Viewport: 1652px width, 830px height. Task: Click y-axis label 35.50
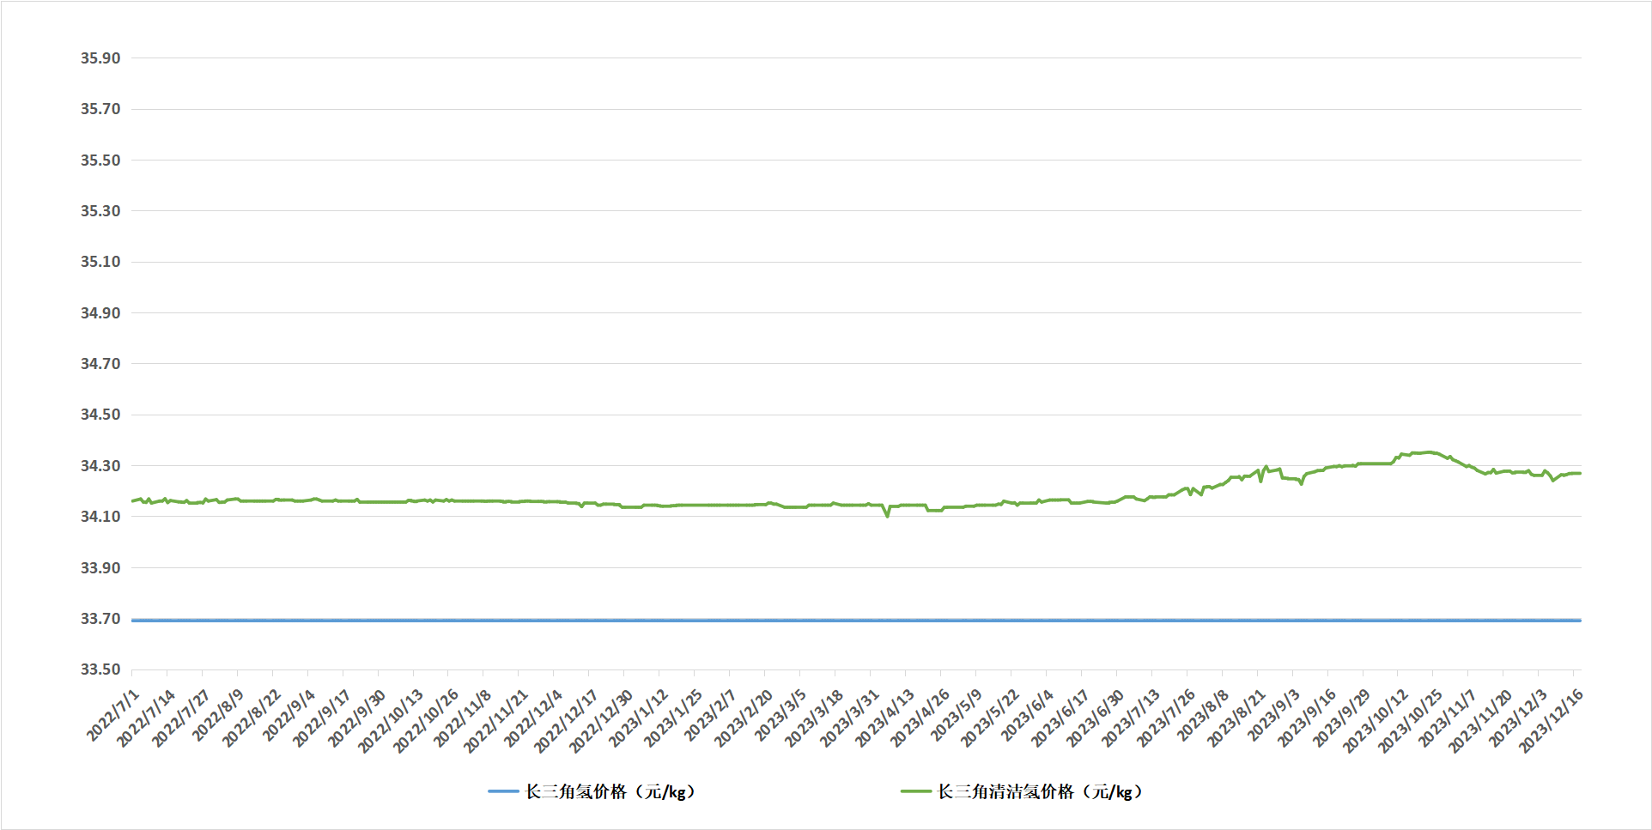point(100,161)
